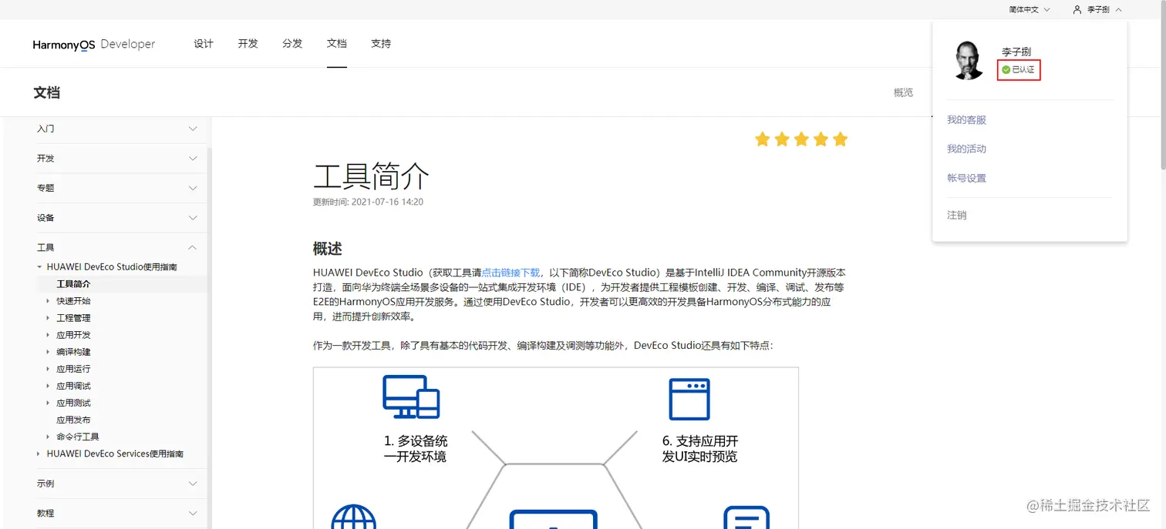This screenshot has width=1166, height=529.
Task: Rate the document with the first star
Action: click(763, 139)
